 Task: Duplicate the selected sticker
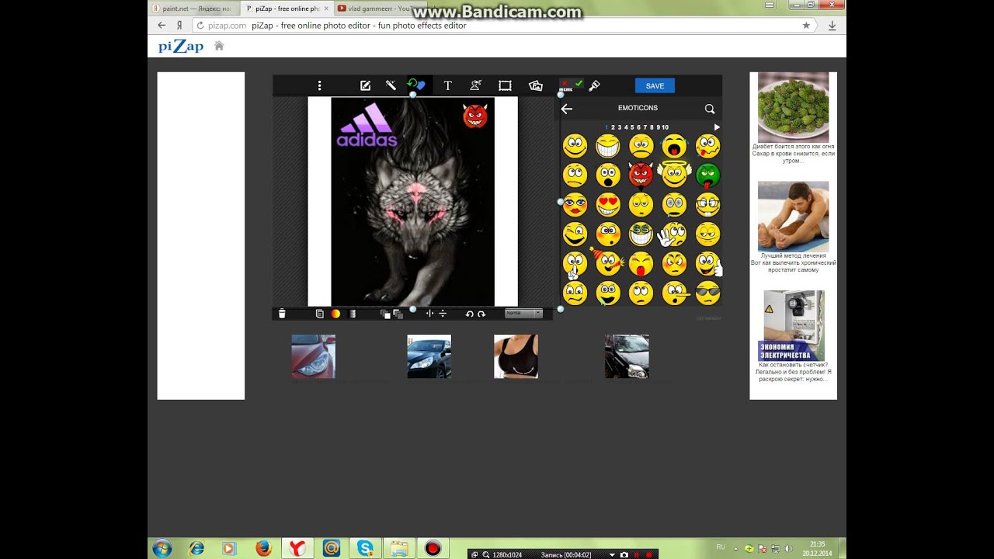point(319,314)
